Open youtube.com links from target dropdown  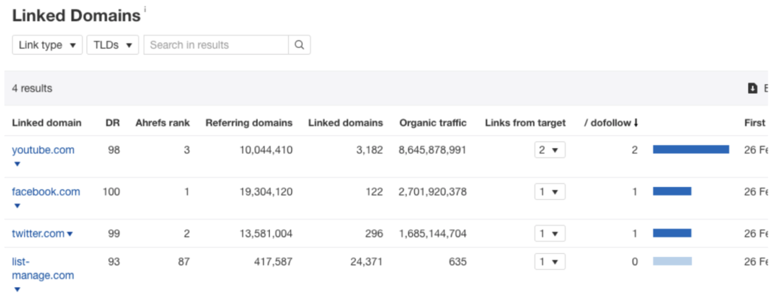click(x=550, y=149)
